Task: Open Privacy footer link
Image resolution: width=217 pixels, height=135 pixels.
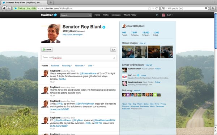Action: click(163, 104)
